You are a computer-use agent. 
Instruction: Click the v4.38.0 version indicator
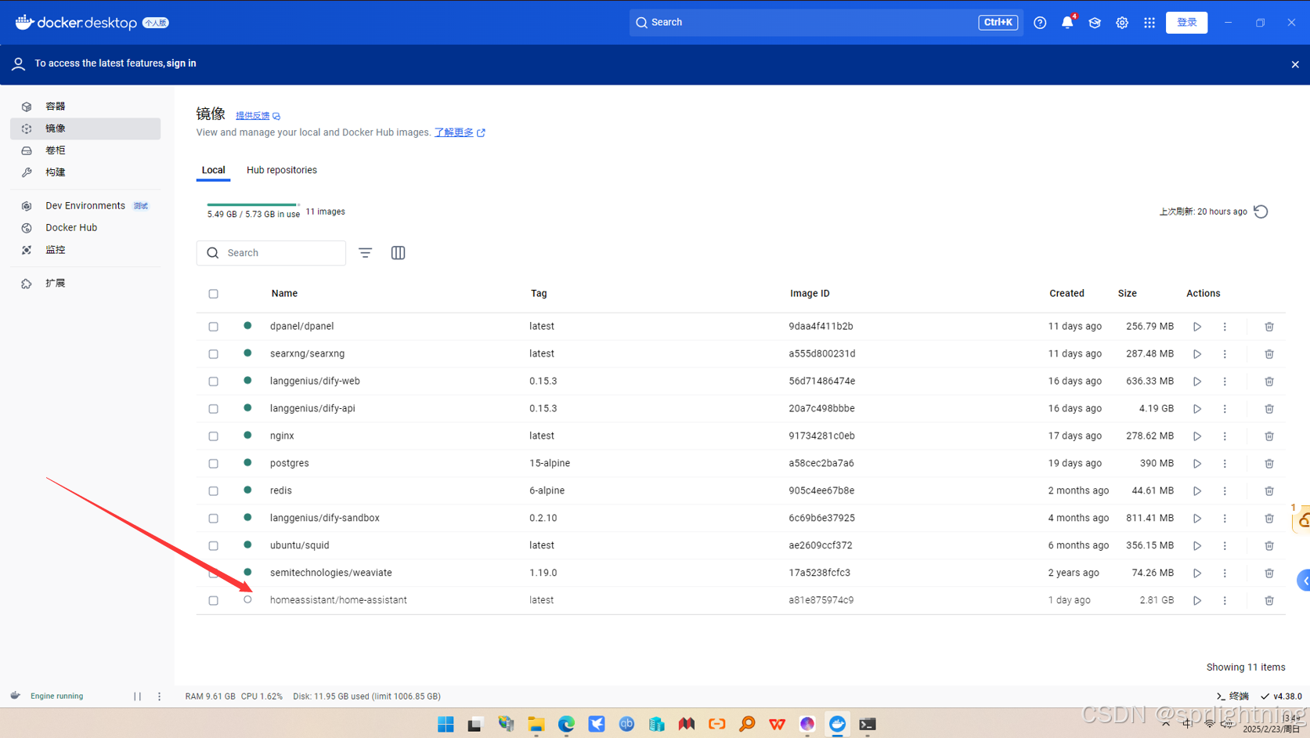click(x=1281, y=696)
